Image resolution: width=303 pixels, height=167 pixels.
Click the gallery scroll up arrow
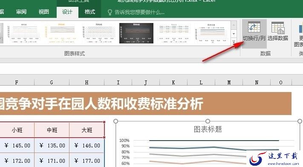(x=234, y=25)
